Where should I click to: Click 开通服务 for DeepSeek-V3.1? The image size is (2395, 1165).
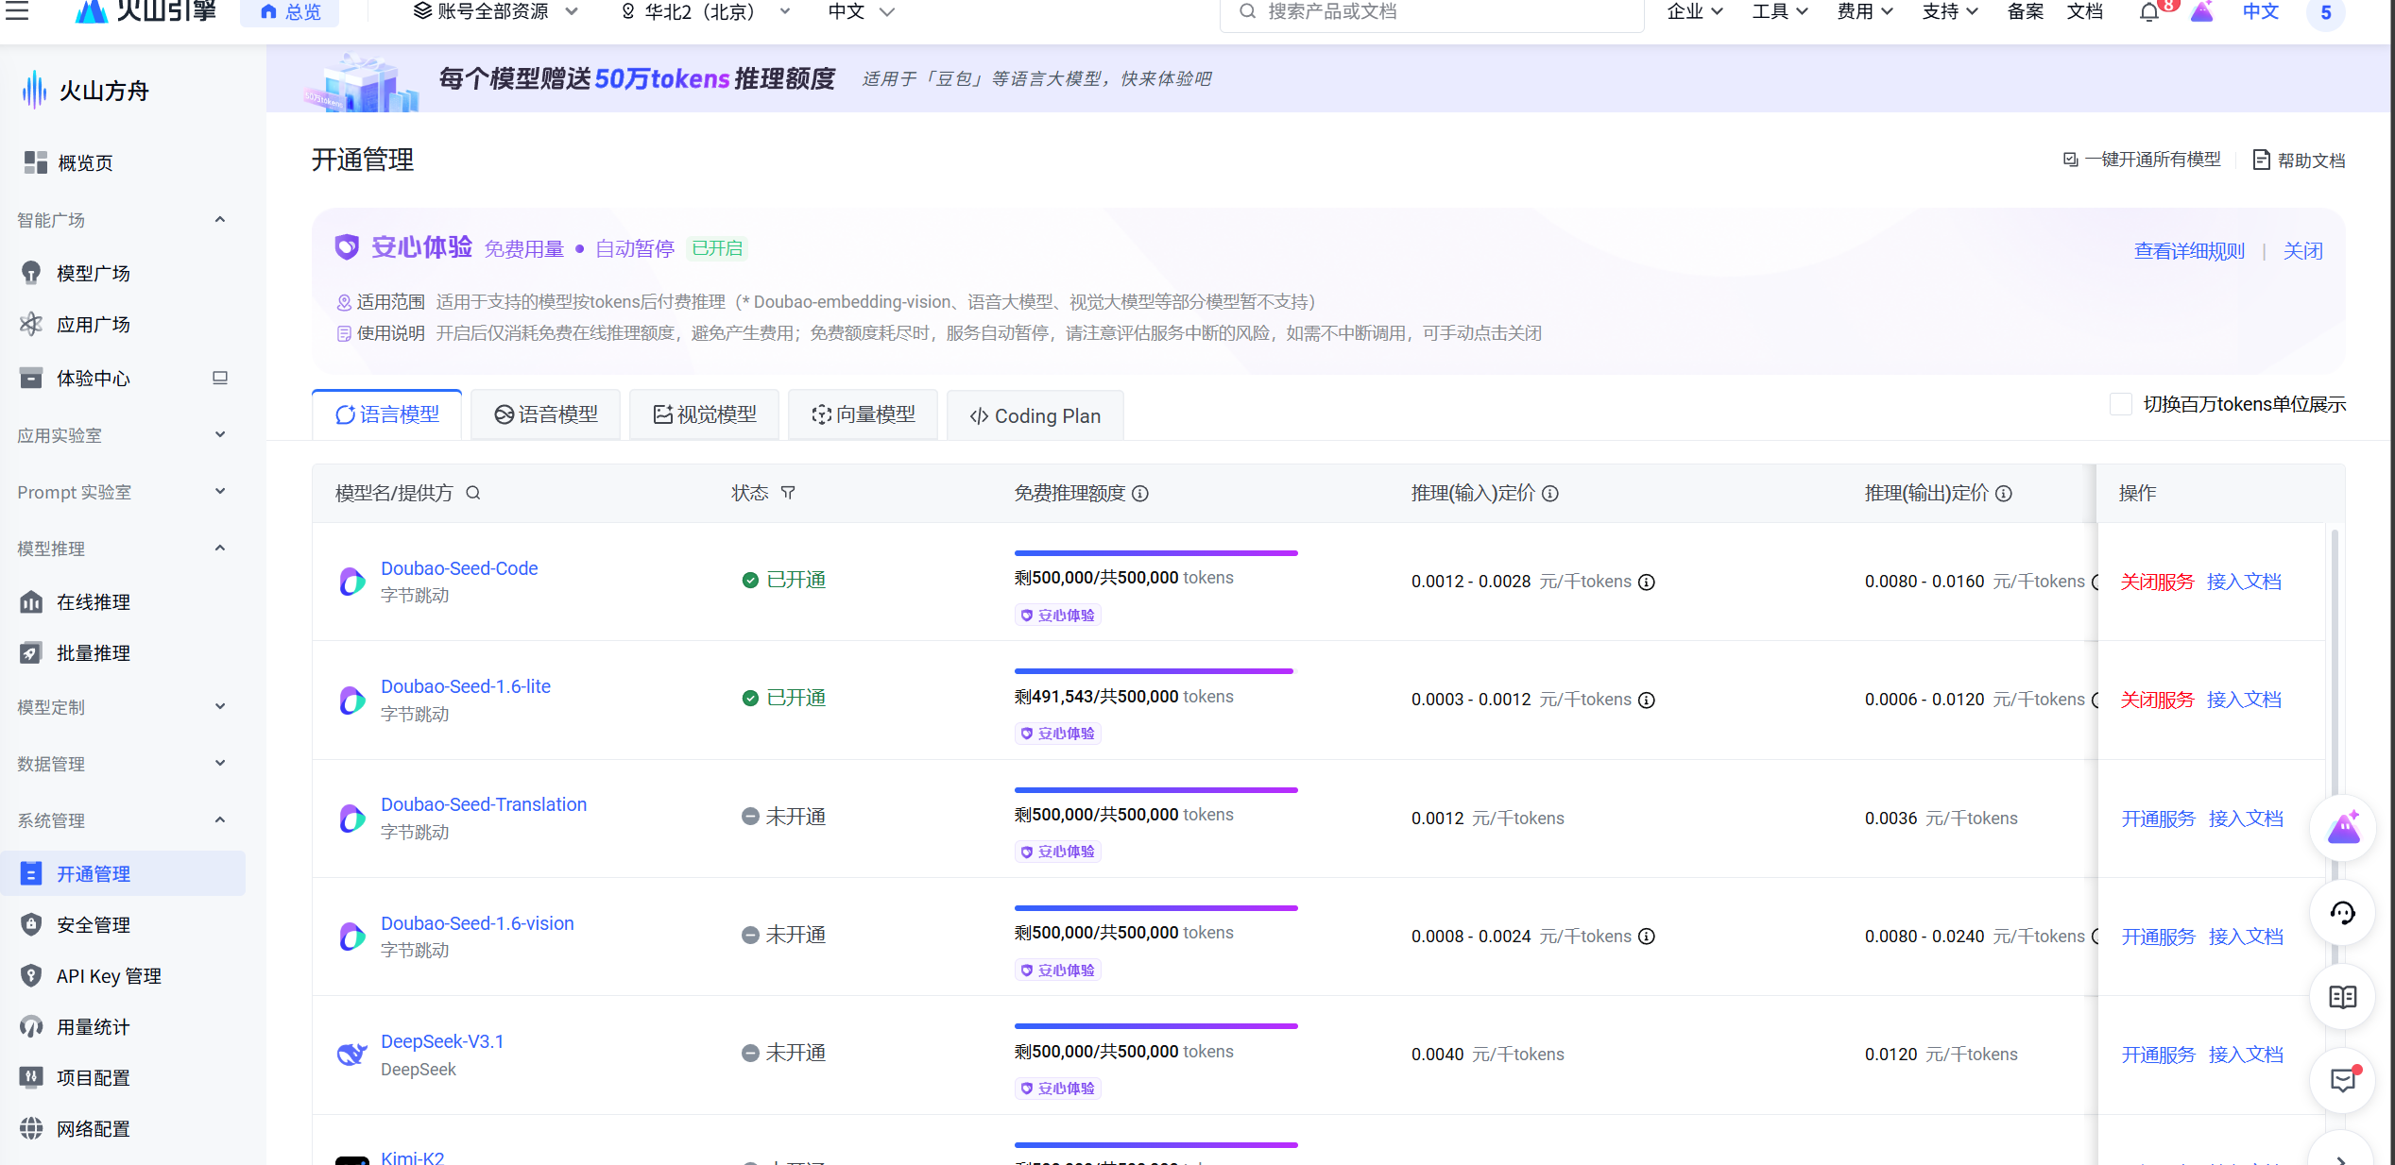(x=2158, y=1055)
